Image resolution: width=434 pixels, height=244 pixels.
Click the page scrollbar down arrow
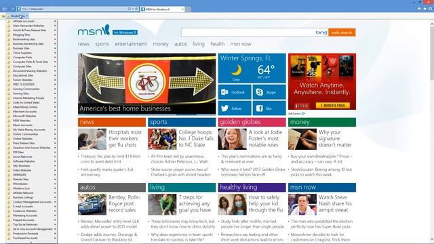click(432, 239)
